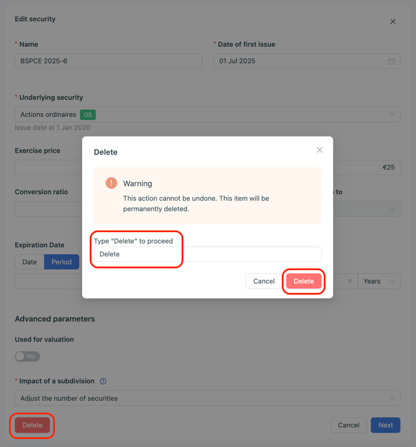The height and width of the screenshot is (447, 416).
Task: Toggle the Used for valuation switch
Action: tap(27, 356)
